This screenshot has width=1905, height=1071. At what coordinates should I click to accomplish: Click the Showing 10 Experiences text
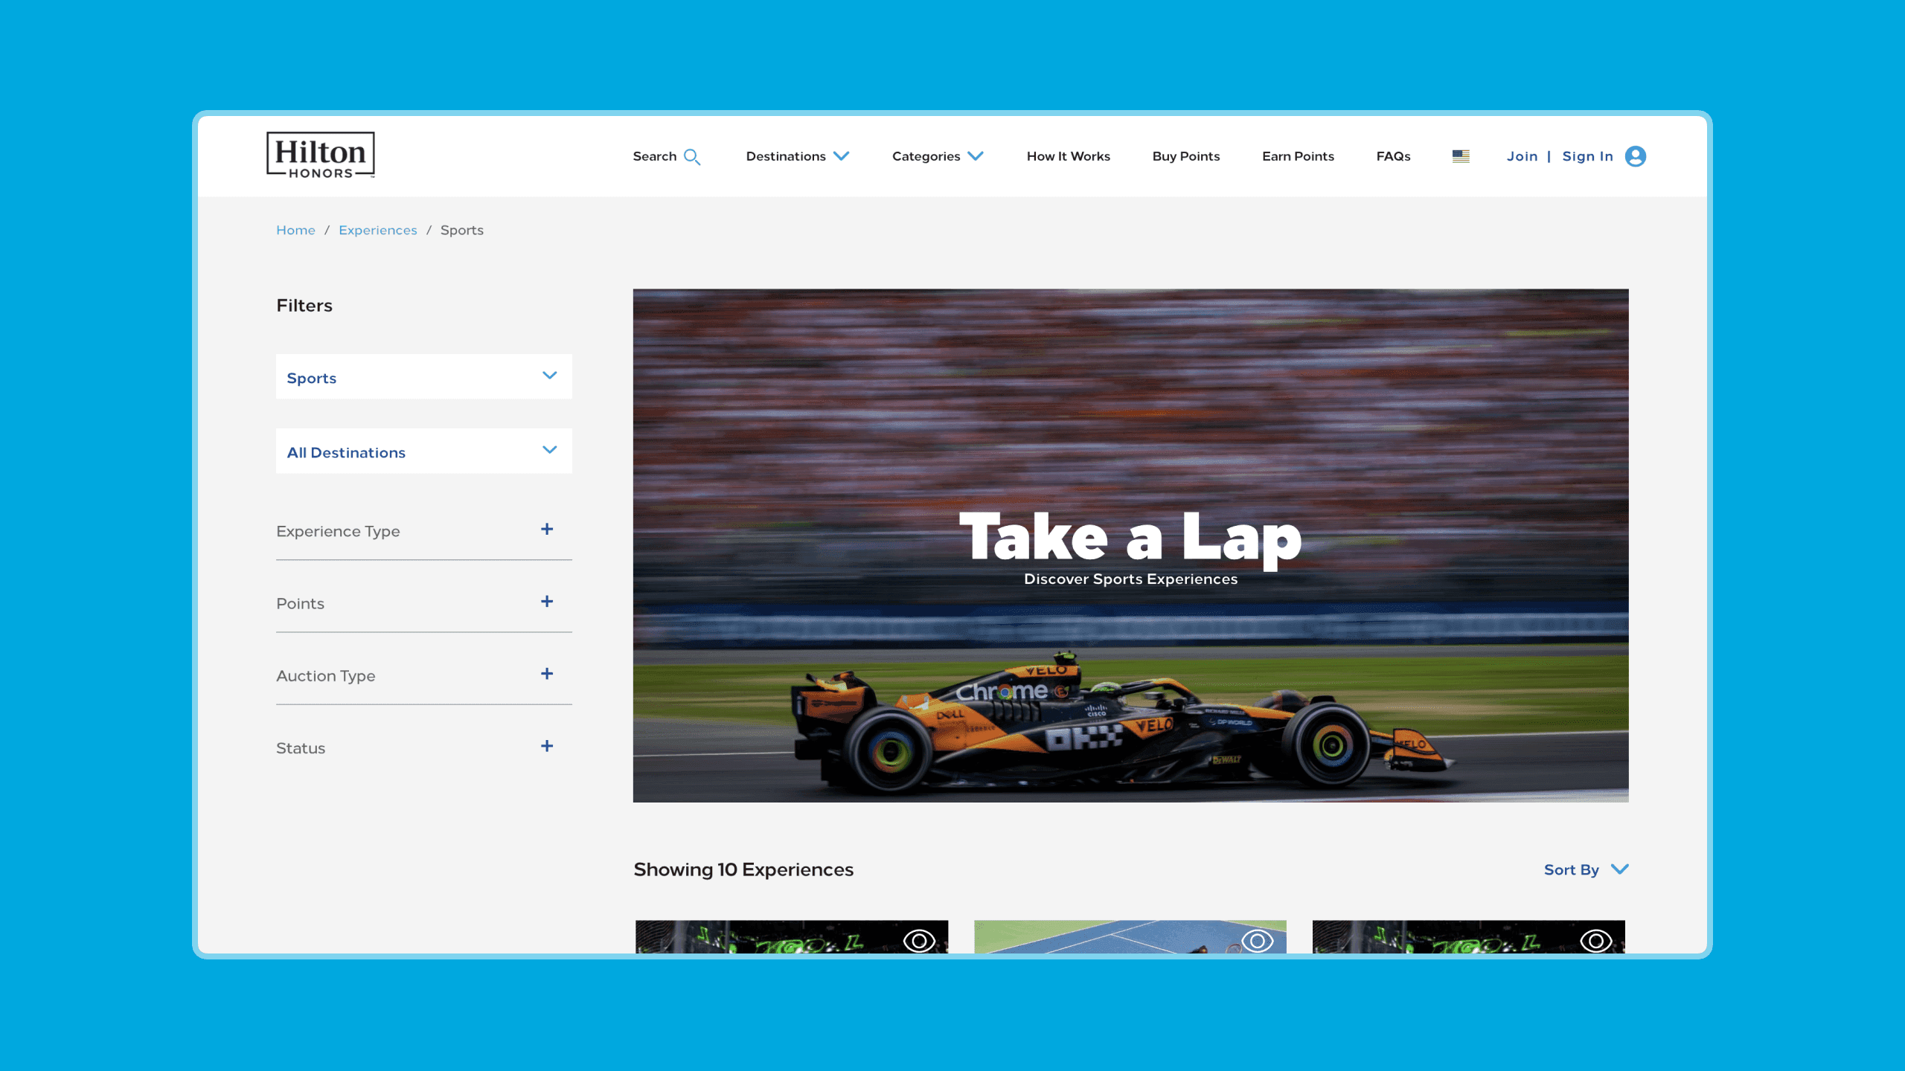743,869
